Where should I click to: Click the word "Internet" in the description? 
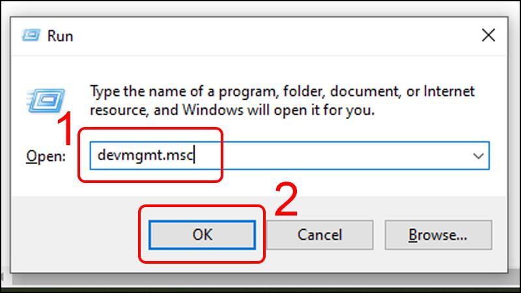coord(449,91)
